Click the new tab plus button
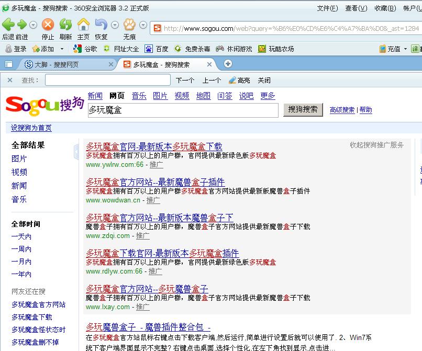This screenshot has width=422, height=351. click(228, 64)
